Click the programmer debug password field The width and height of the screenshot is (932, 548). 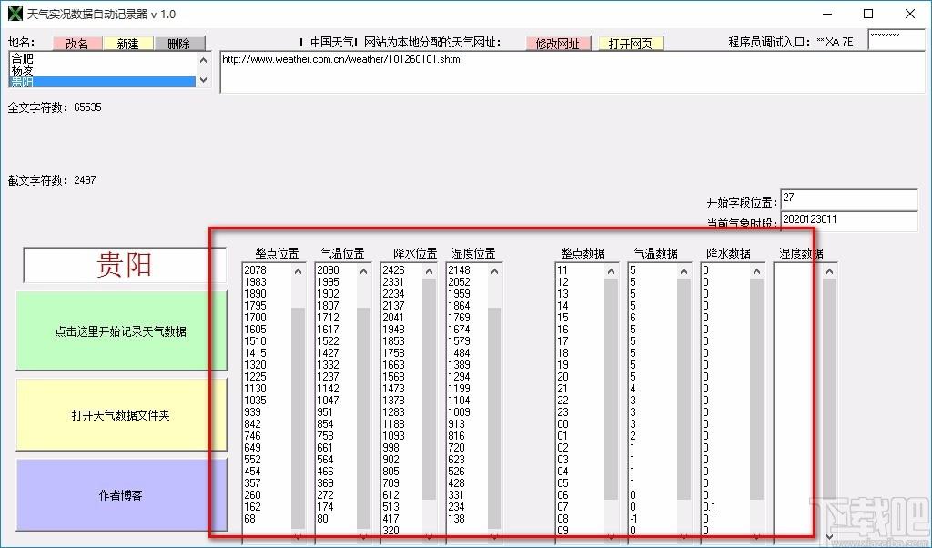tap(896, 39)
